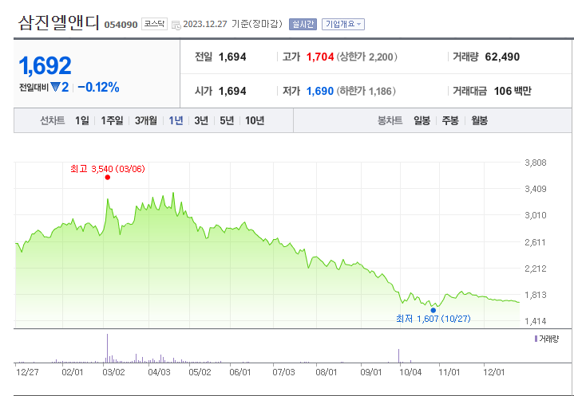
Task: Click the current price 1,692
Action: 45,66
